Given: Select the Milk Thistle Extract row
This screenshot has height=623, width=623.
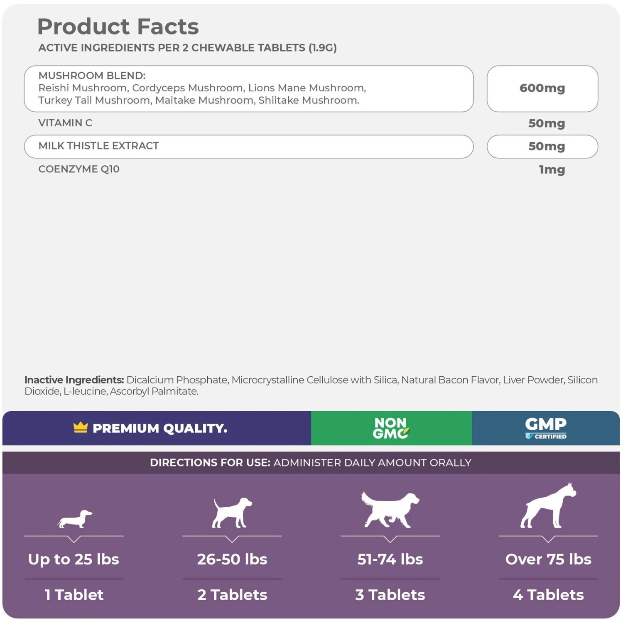Looking at the screenshot, I should [248, 146].
